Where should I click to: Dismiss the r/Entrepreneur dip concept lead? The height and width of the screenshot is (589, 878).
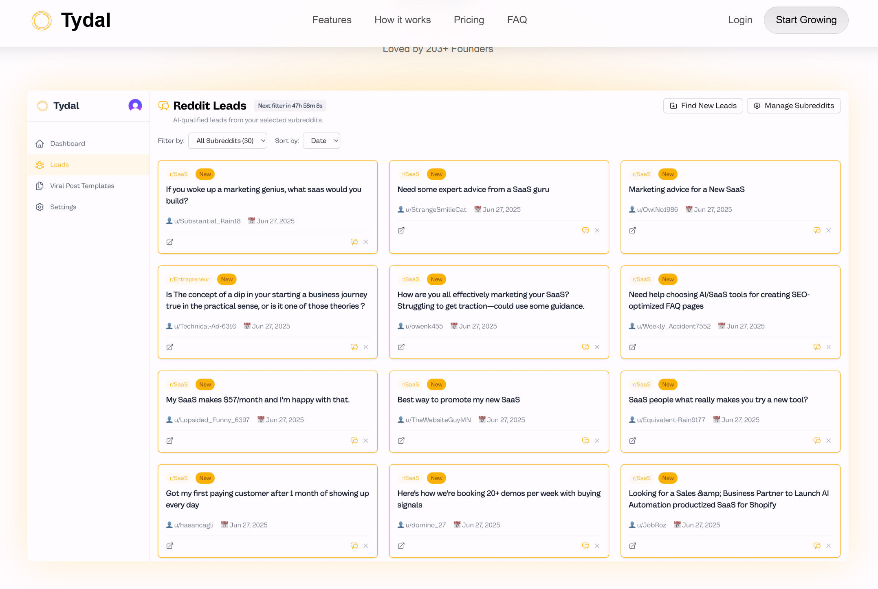[366, 347]
